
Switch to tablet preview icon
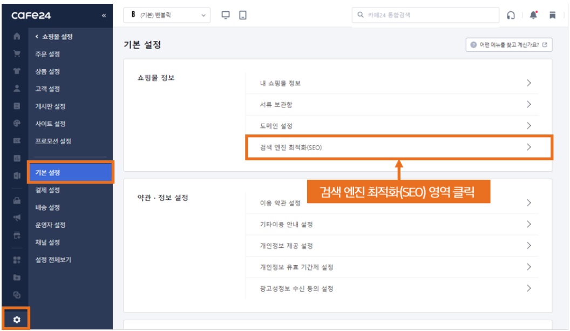pos(243,15)
